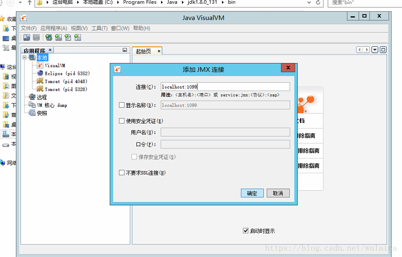Click Program Files in Explorer address path

(140, 2)
